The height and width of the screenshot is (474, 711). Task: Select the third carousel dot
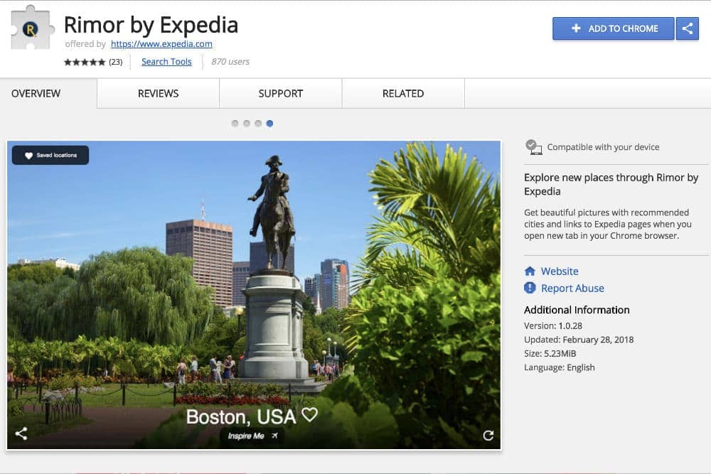(258, 123)
